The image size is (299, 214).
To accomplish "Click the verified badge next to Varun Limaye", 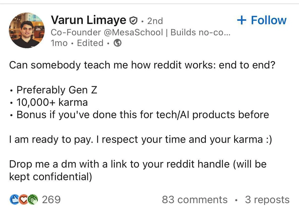I will pyautogui.click(x=133, y=20).
